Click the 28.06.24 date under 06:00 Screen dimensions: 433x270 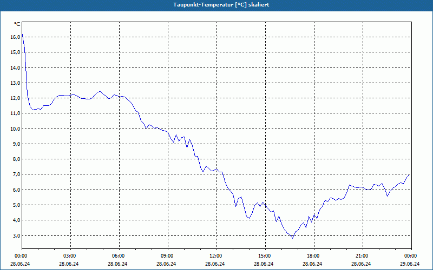pos(117,264)
